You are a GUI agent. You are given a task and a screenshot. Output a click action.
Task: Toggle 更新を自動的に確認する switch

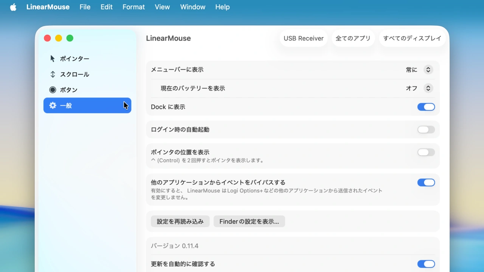tap(426, 264)
